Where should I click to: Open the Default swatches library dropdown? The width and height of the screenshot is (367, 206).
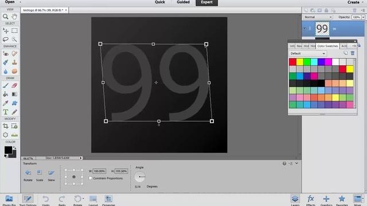tap(307, 53)
